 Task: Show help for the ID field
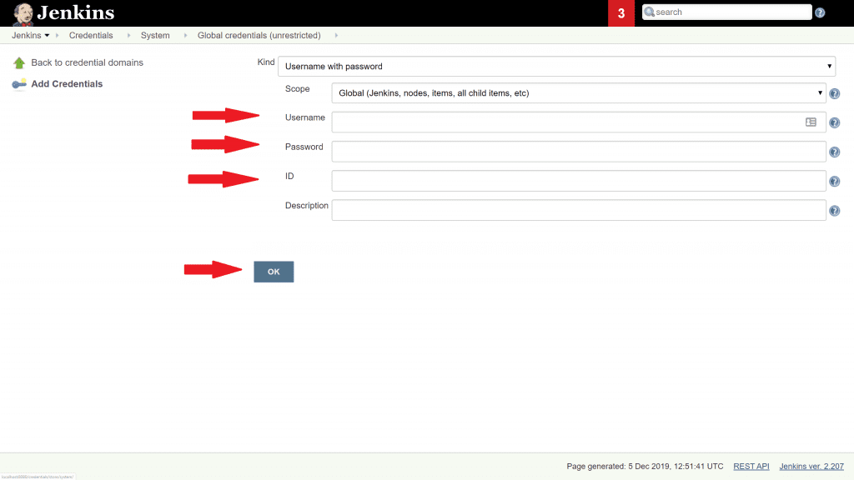click(834, 182)
